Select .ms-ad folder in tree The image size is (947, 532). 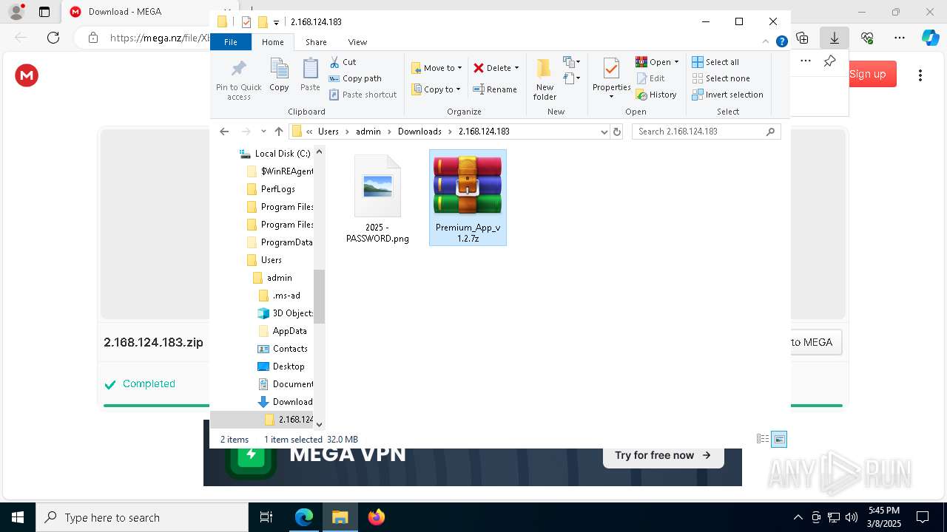(x=279, y=296)
